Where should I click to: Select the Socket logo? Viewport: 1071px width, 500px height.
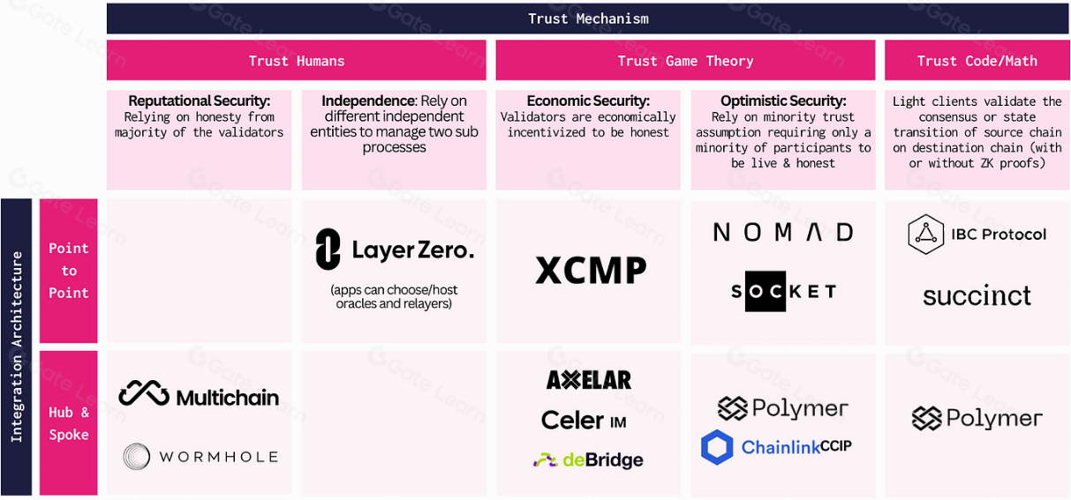pos(783,291)
